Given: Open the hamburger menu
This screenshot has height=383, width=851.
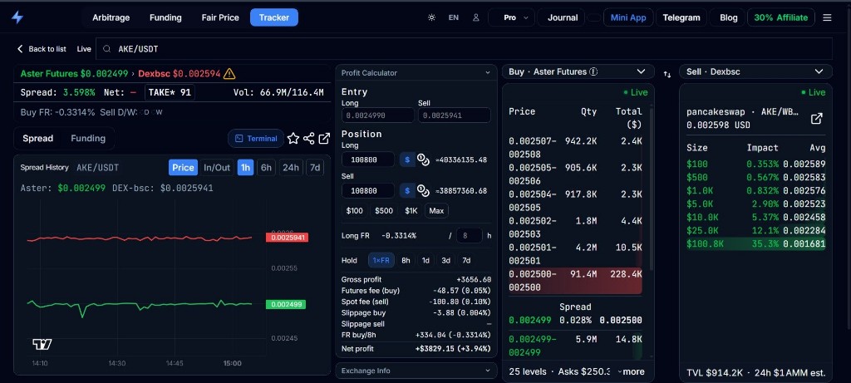Looking at the screenshot, I should (827, 17).
